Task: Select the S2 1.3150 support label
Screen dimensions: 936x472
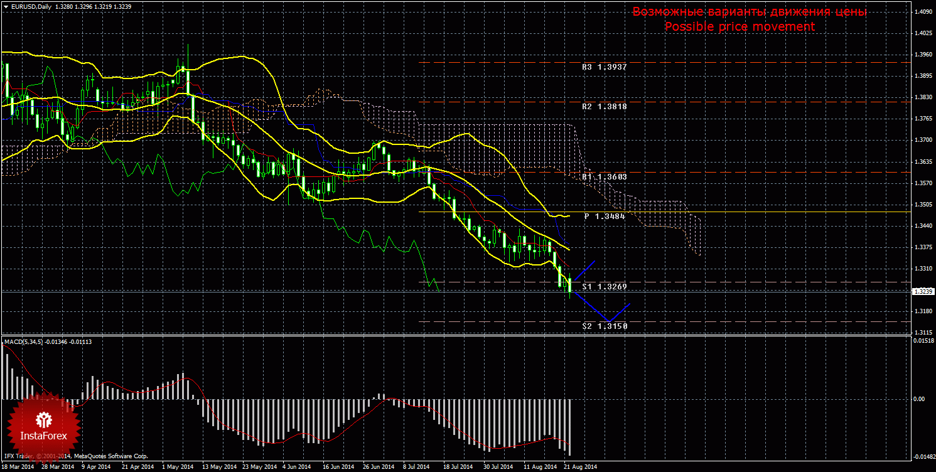Action: pos(604,326)
